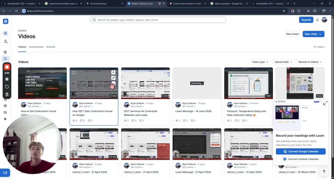Click Connect Google Calendar
Image resolution: width=334 pixels, height=179 pixels.
pyautogui.click(x=301, y=151)
